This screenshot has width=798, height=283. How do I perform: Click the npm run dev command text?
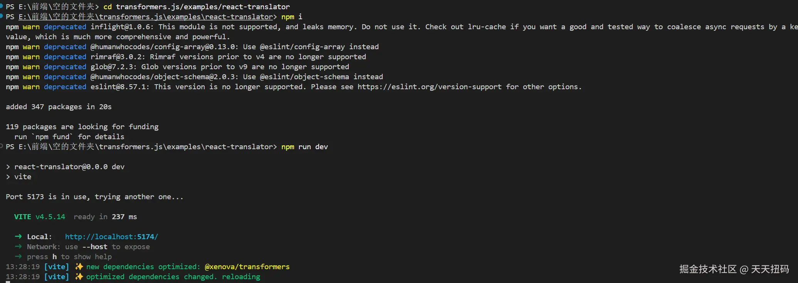[x=304, y=147]
